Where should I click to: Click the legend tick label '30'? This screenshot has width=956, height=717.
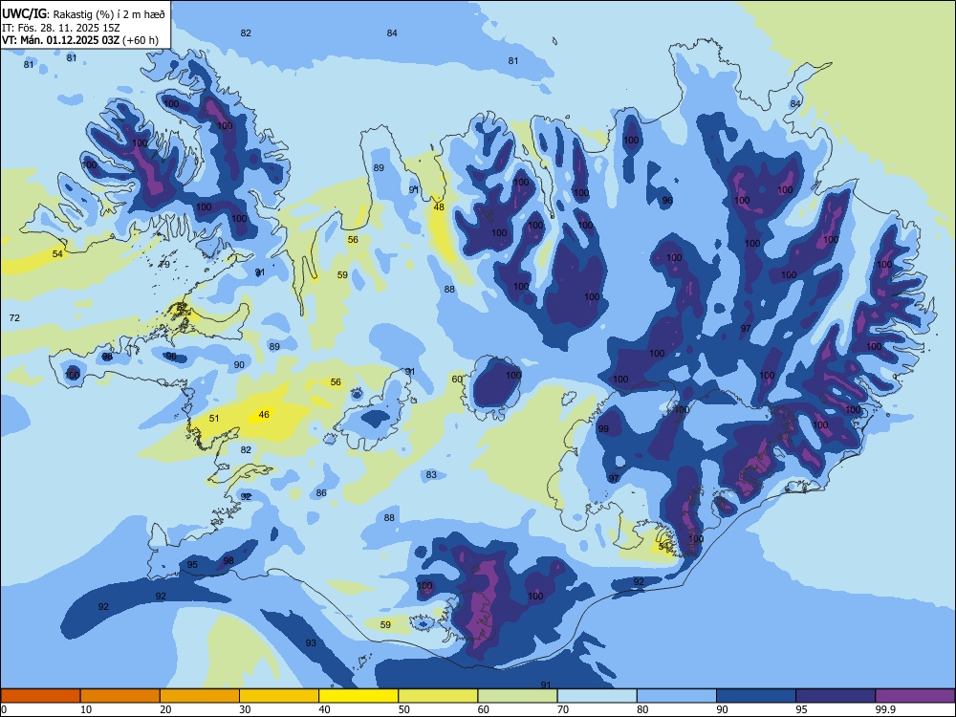click(x=245, y=709)
